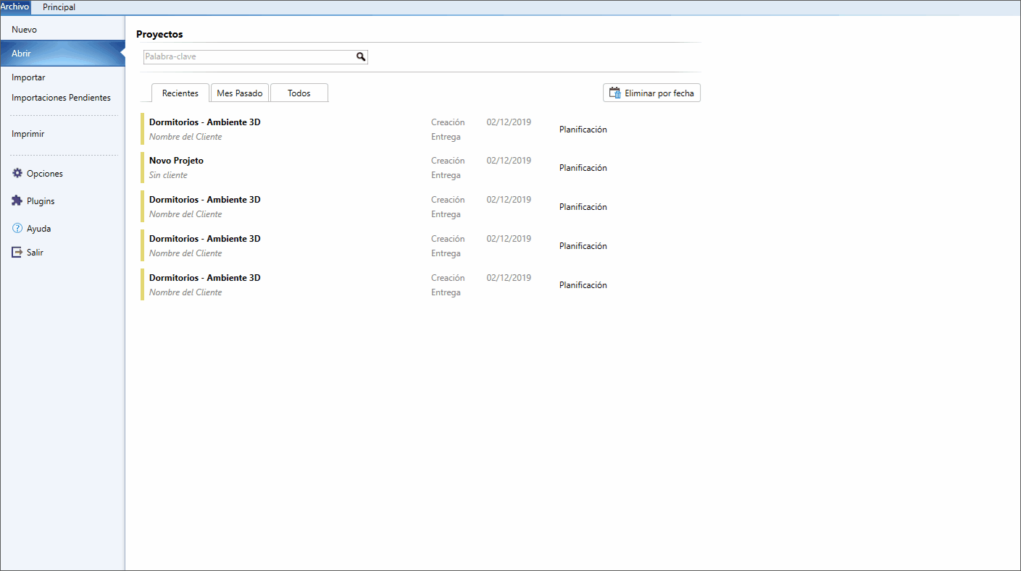
Task: Click the Ayuda question mark icon
Action: [x=17, y=228]
